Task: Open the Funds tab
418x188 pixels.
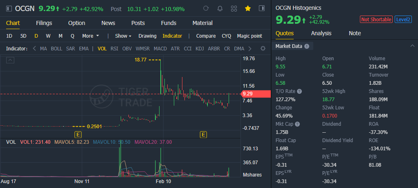Action: [169, 23]
